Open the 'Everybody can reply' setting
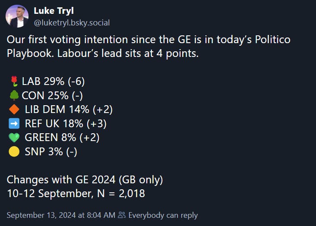 163,215
